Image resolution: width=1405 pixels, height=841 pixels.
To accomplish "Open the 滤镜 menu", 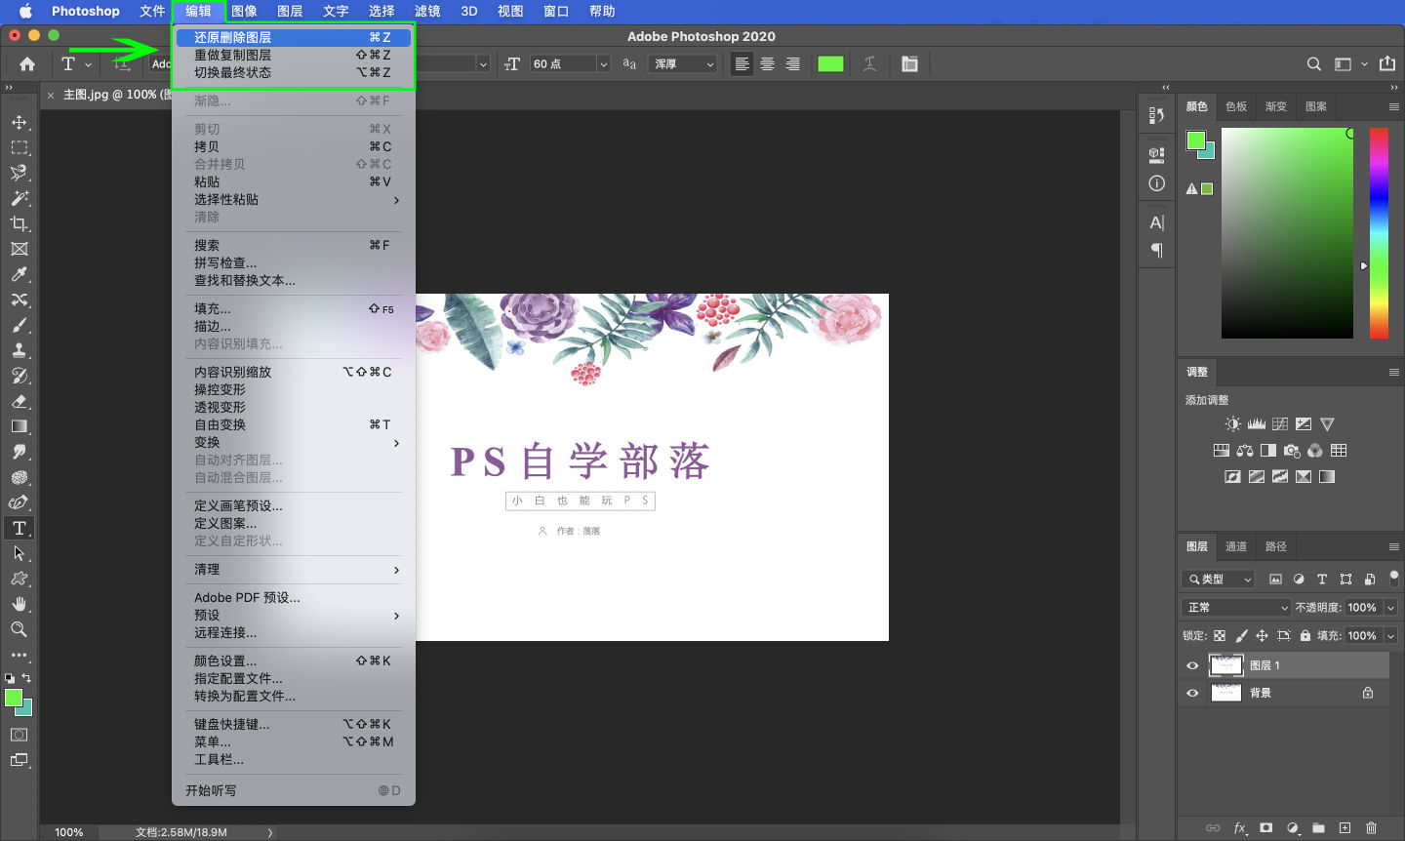I will (x=426, y=12).
